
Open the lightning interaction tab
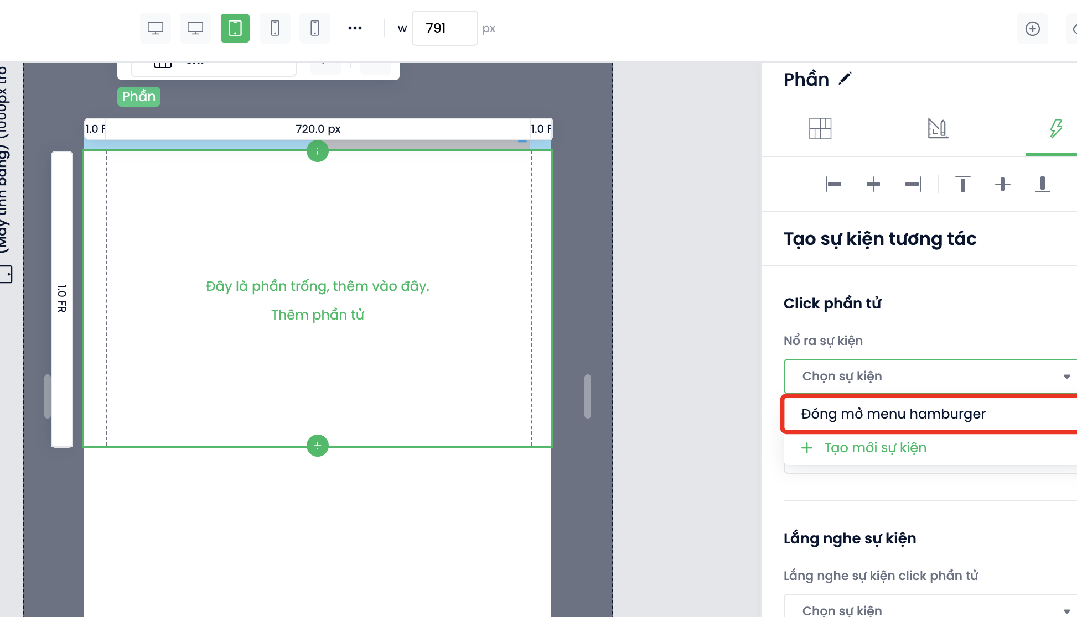pyautogui.click(x=1056, y=129)
